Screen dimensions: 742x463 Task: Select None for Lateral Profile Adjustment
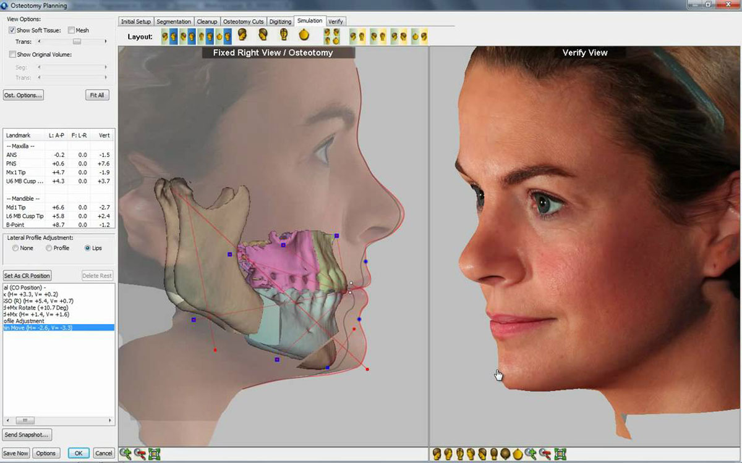click(x=15, y=248)
